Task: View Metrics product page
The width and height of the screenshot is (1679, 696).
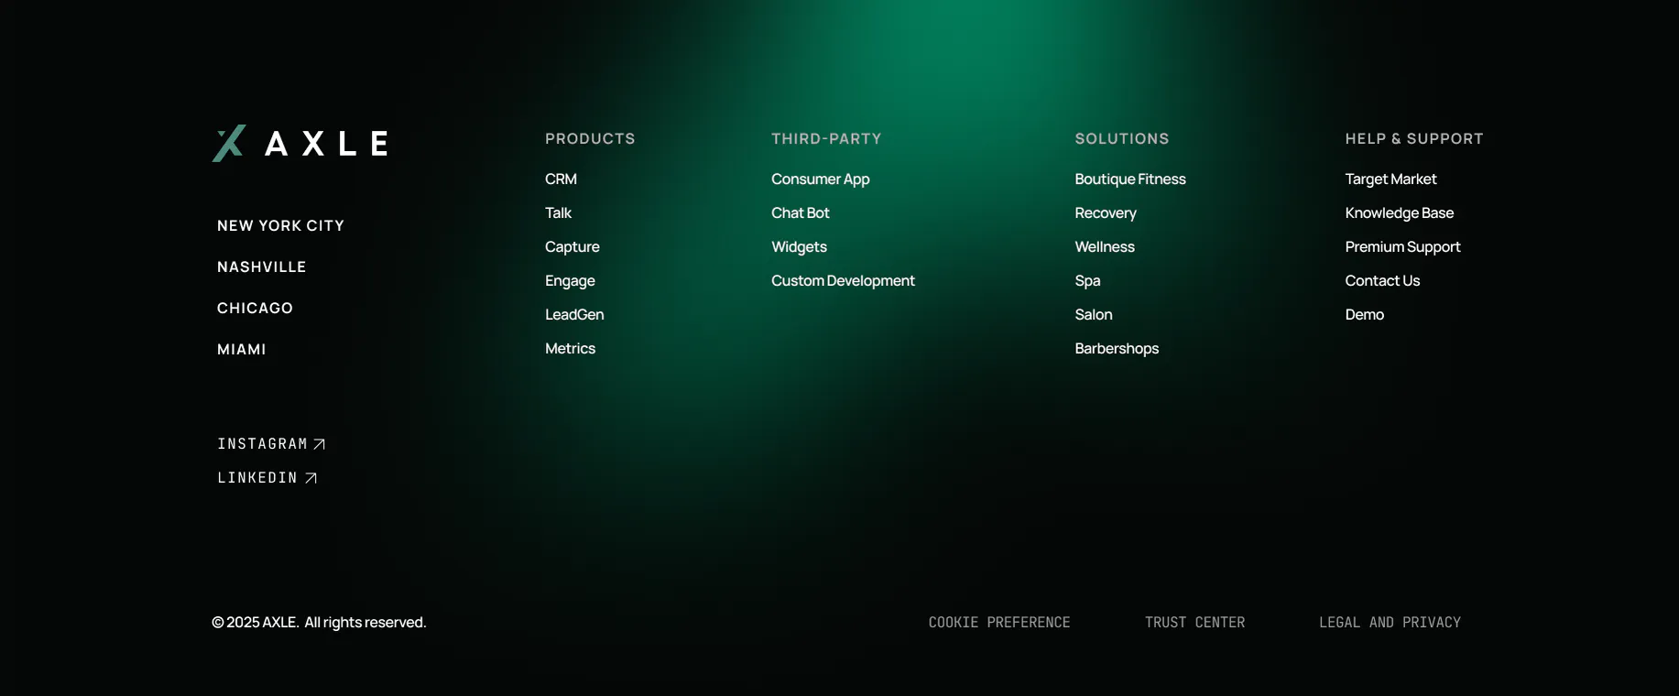Action: click(570, 348)
